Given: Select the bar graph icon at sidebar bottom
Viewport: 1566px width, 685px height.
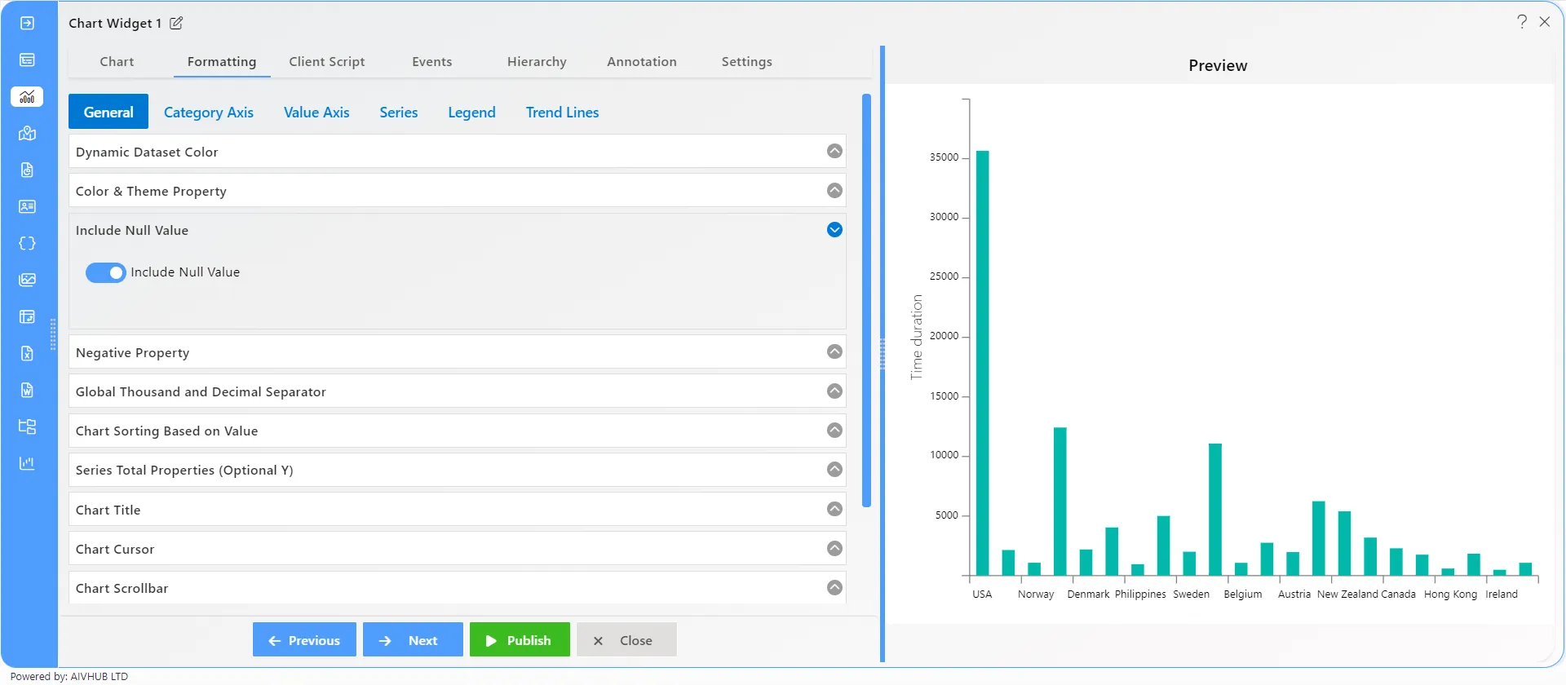Looking at the screenshot, I should pyautogui.click(x=27, y=463).
